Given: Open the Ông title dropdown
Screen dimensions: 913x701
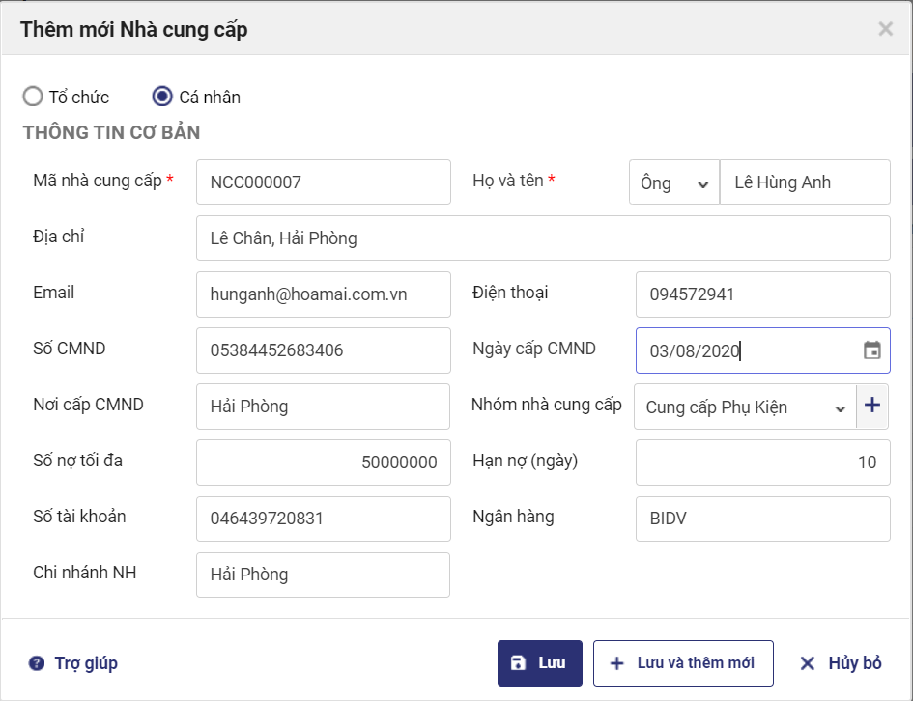Looking at the screenshot, I should (673, 182).
